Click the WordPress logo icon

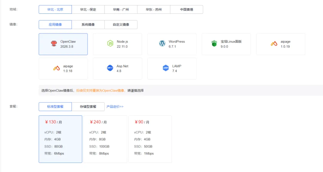point(162,44)
